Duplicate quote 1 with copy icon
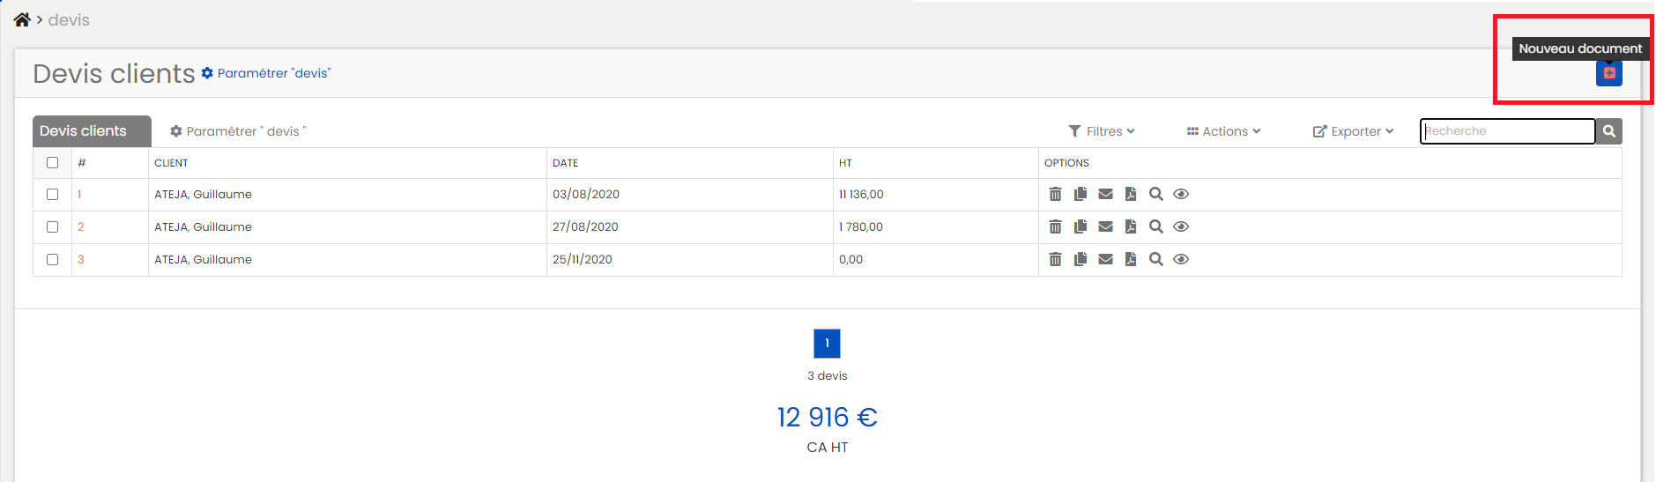This screenshot has width=1656, height=482. (1080, 194)
